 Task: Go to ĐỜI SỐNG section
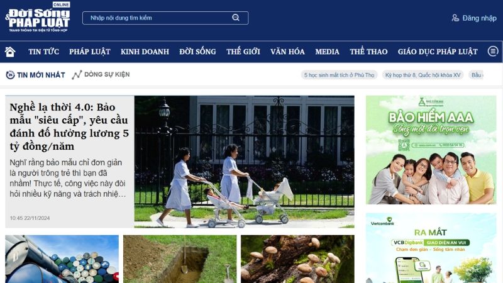point(197,52)
